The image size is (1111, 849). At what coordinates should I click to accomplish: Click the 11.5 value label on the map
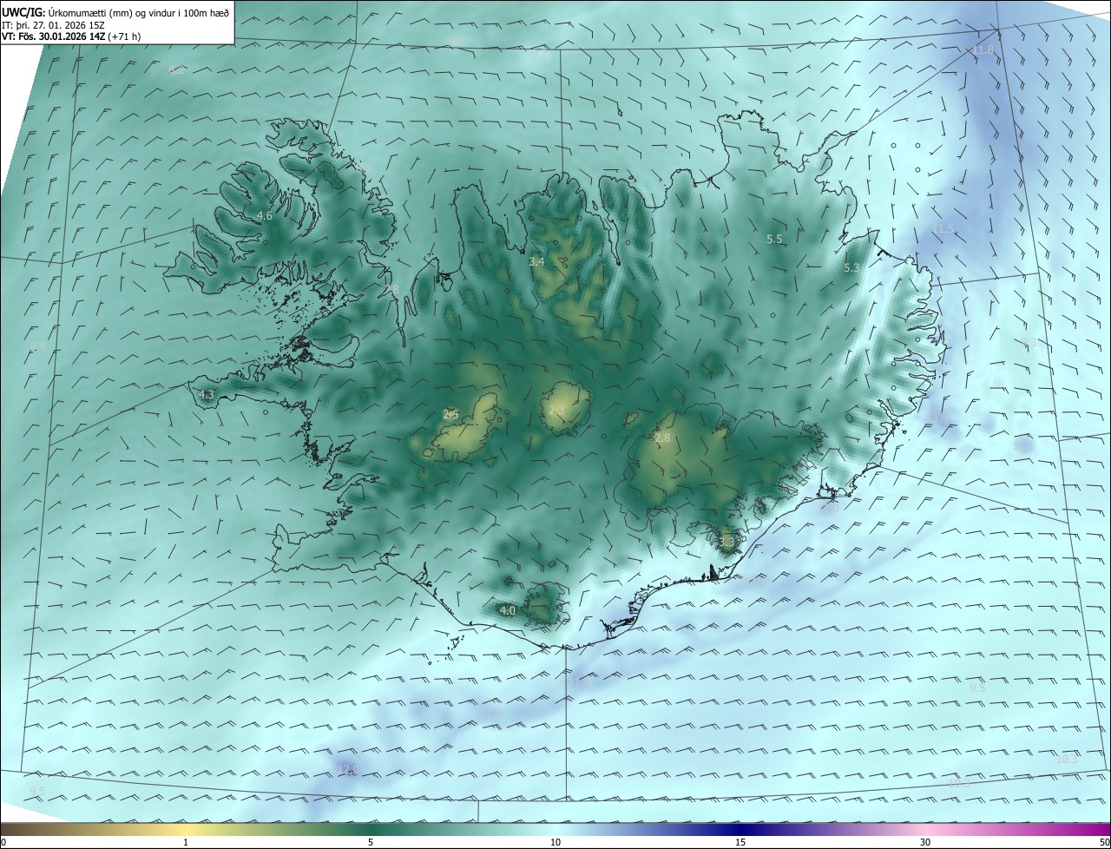[943, 228]
